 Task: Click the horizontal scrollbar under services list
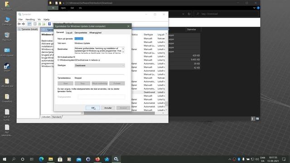[x=119, y=113]
